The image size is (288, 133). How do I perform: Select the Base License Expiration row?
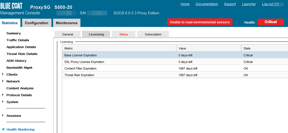tap(175, 55)
